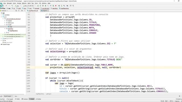The image size is (182, 102).
Task: Open the app run configuration dropdown
Action: 18,6
